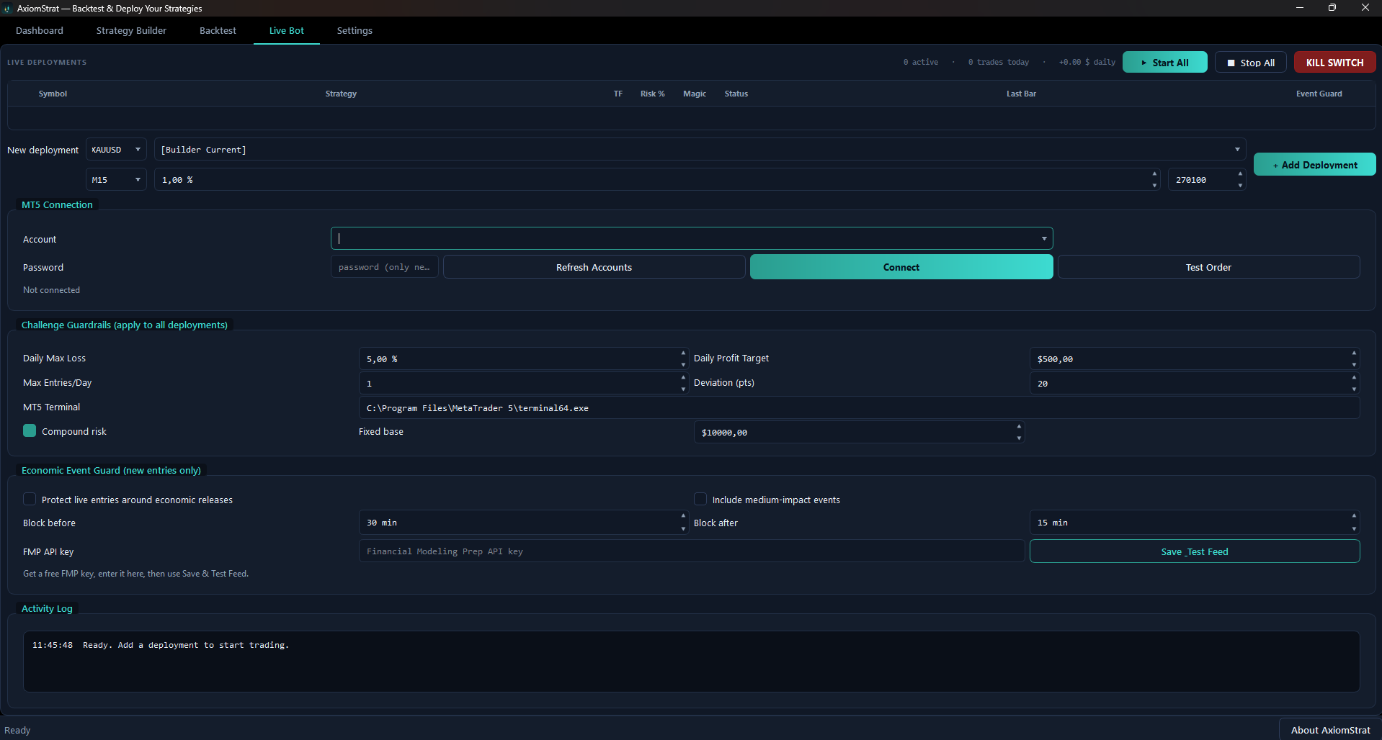1382x740 pixels.
Task: Decrease the magic number 270100
Action: pyautogui.click(x=1240, y=185)
